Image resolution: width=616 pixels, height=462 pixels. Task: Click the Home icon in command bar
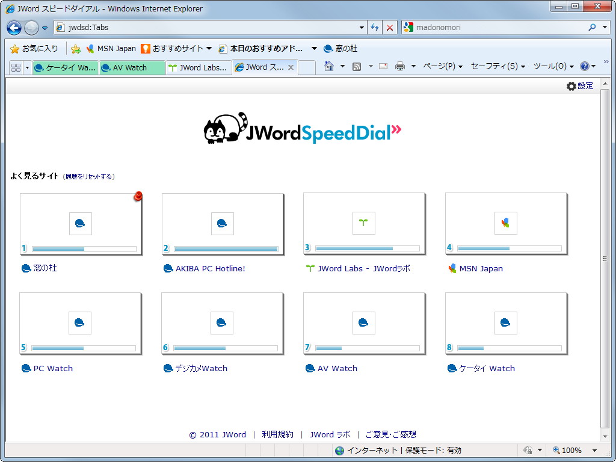point(329,66)
